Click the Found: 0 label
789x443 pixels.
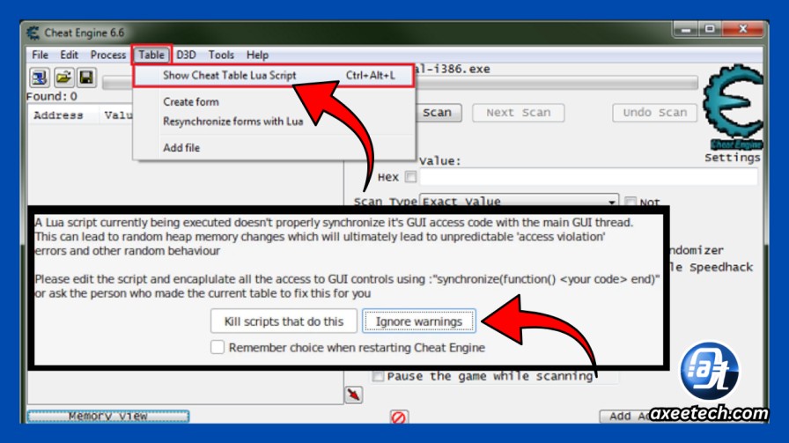click(52, 96)
